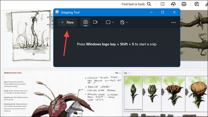
Task: Click the Snipping Tool title text
Action: (70, 12)
